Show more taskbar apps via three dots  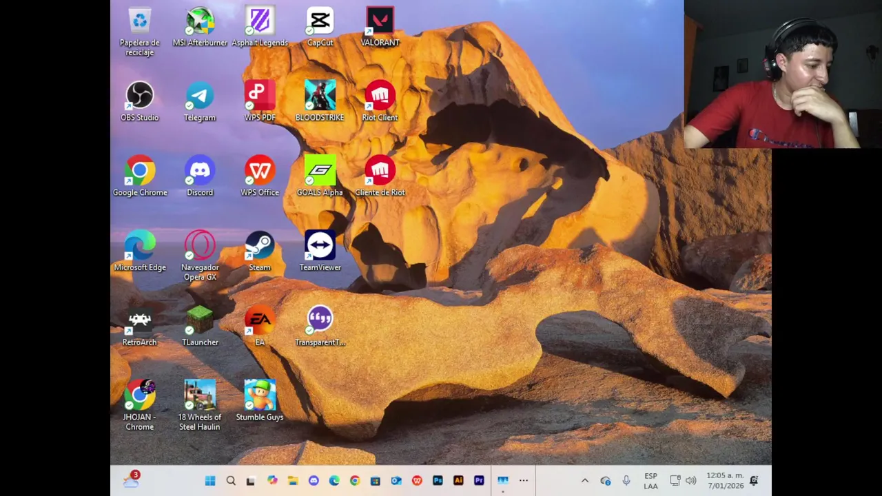(x=524, y=481)
